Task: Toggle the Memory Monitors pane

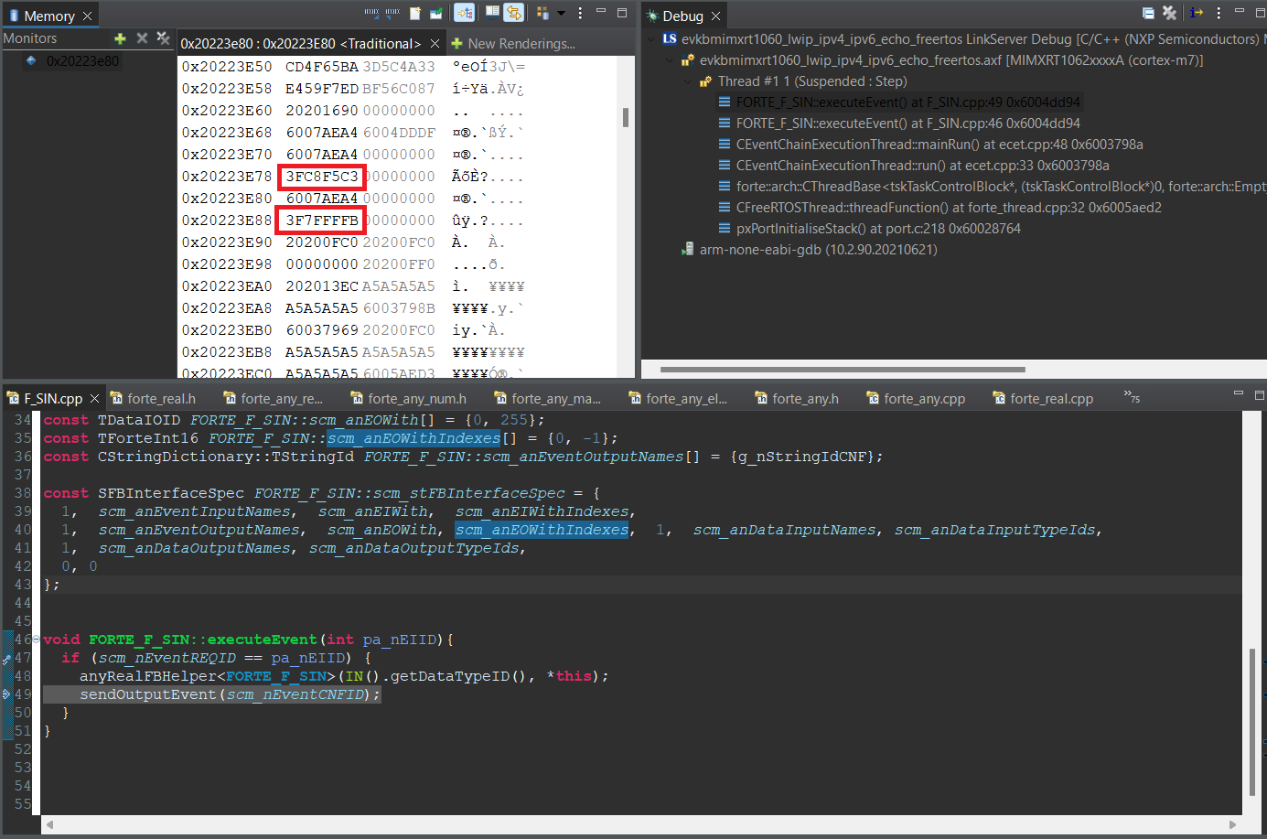Action: pos(465,13)
